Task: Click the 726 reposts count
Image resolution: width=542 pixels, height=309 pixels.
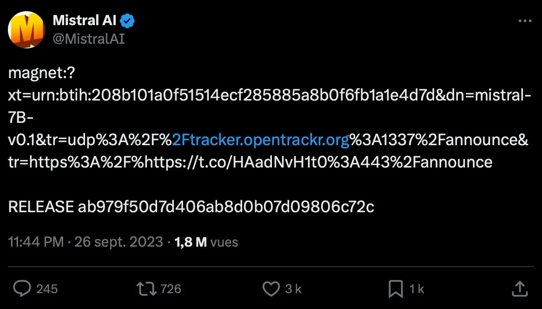Action: [171, 289]
